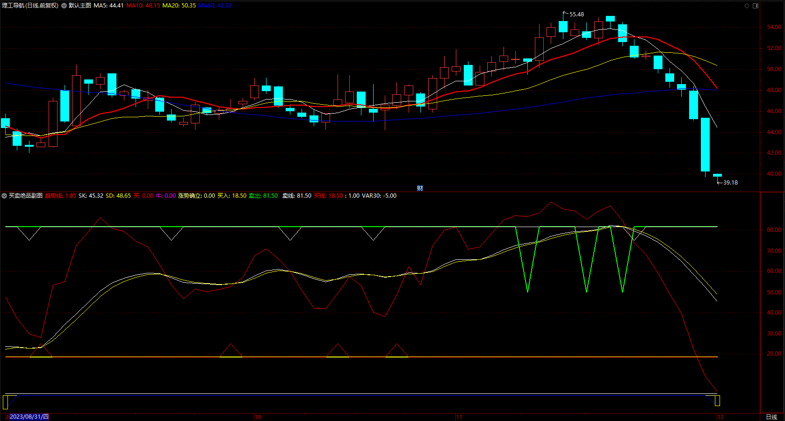This screenshot has width=785, height=421.
Task: Click the SK: 45.32 value
Action: 91,196
